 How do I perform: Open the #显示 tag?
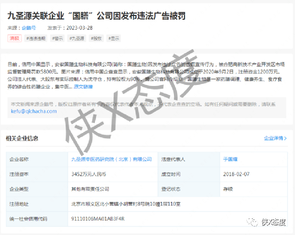[114, 38]
